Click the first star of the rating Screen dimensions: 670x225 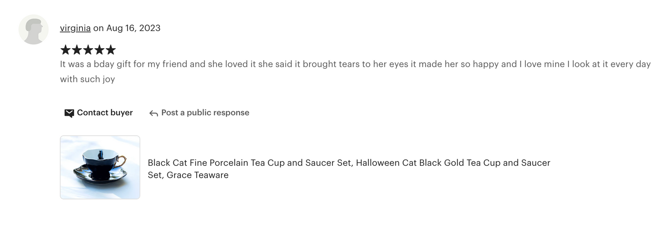pyautogui.click(x=65, y=50)
